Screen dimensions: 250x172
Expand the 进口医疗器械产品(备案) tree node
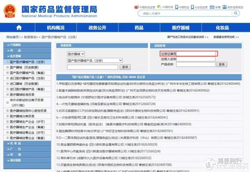tap(7, 89)
